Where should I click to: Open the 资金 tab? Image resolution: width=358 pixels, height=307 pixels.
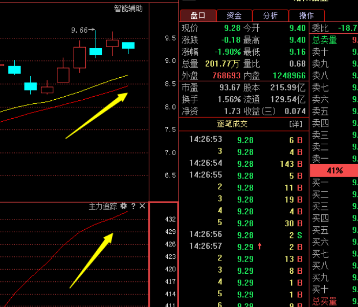pyautogui.click(x=234, y=16)
